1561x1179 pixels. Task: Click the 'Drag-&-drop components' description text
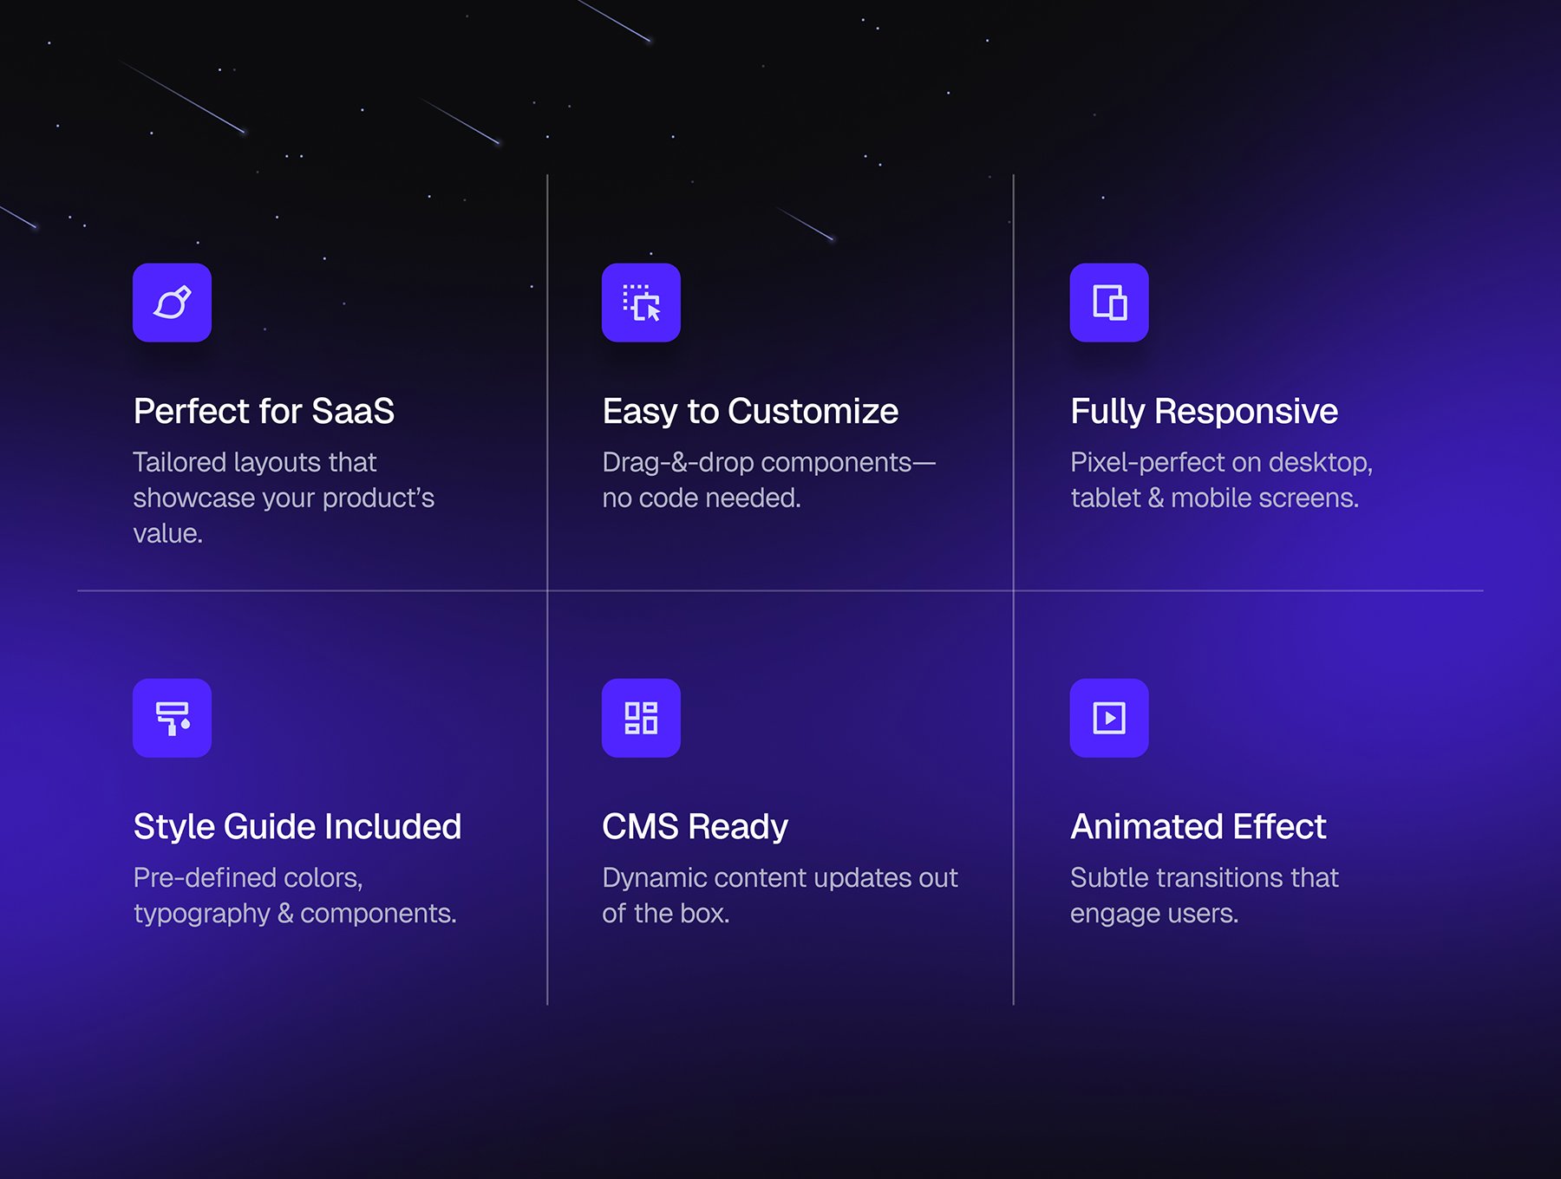coord(769,479)
